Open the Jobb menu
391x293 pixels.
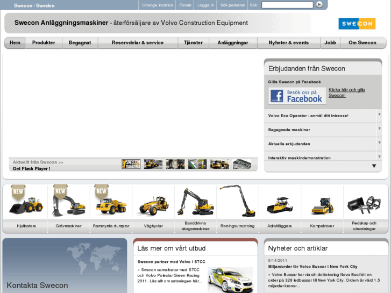coord(330,42)
